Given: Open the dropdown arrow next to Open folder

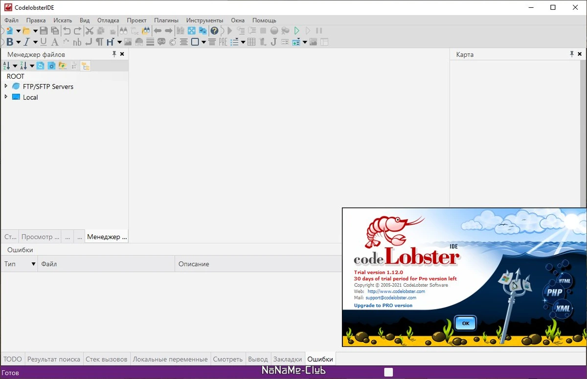Looking at the screenshot, I should point(35,31).
